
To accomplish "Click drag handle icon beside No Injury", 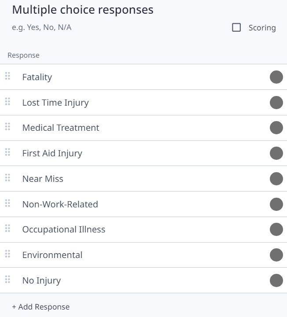I will tap(7, 280).
